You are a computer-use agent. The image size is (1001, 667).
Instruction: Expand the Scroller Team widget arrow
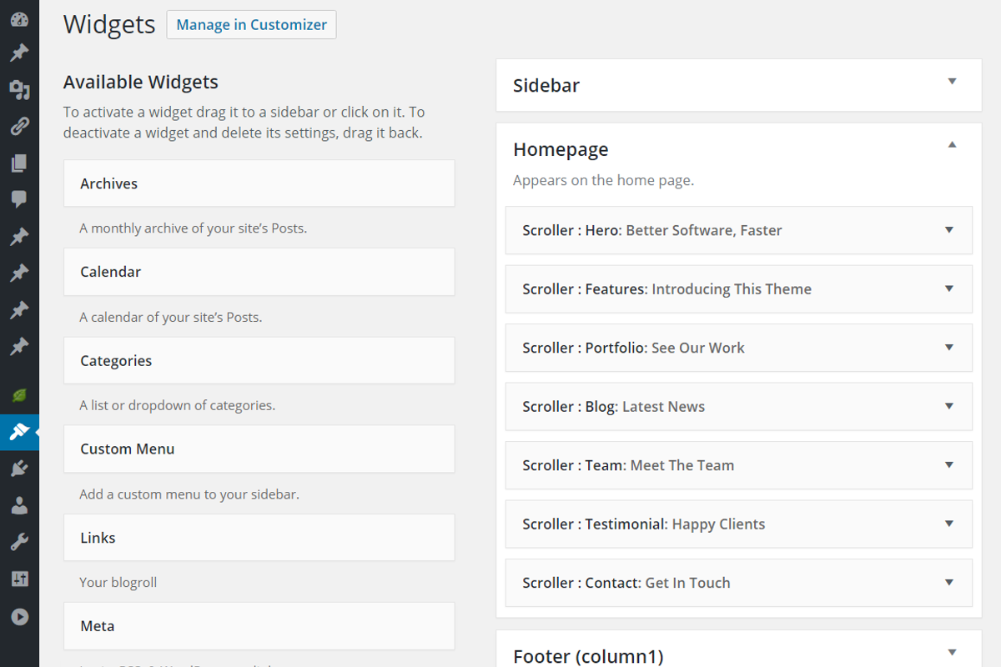point(948,464)
